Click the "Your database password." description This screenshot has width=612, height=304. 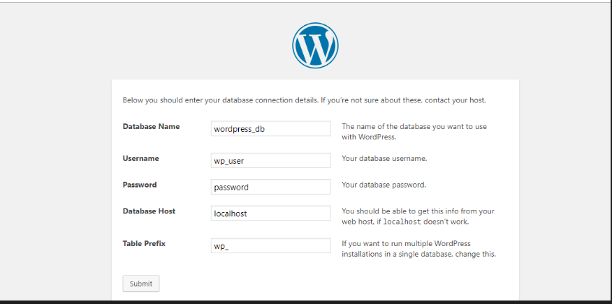[x=384, y=185]
